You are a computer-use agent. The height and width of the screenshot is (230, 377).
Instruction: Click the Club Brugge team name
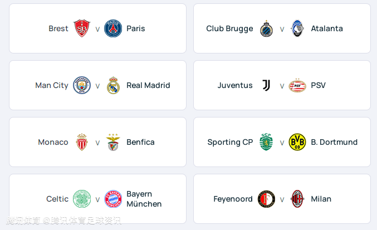tap(229, 28)
